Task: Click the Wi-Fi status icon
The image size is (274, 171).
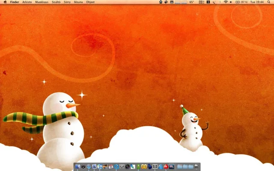Action: point(225,2)
